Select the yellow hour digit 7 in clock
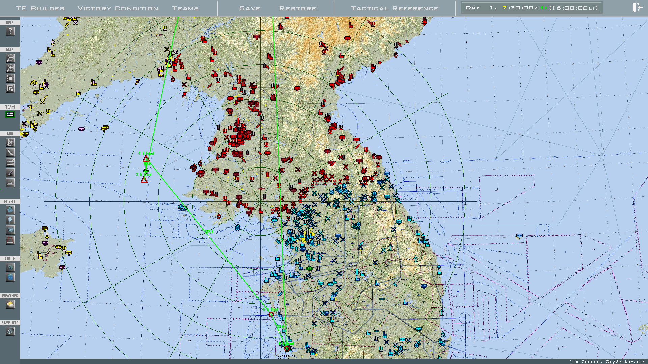Viewport: 648px width, 364px height. pyautogui.click(x=504, y=8)
